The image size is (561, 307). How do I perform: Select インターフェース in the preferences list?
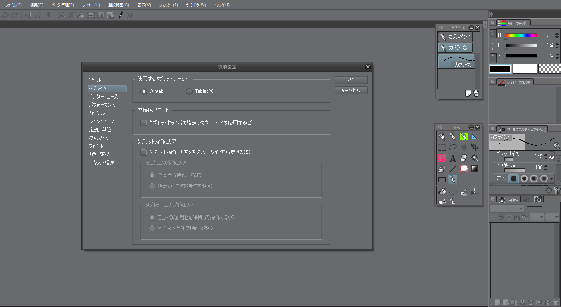[103, 97]
